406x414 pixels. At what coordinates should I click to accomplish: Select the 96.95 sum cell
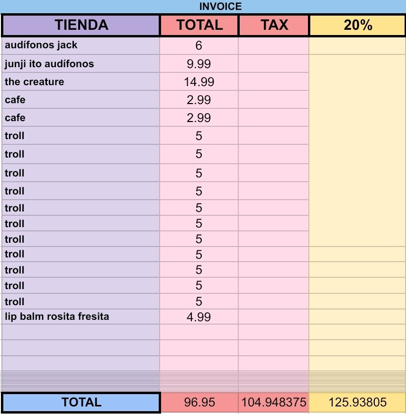pyautogui.click(x=199, y=402)
